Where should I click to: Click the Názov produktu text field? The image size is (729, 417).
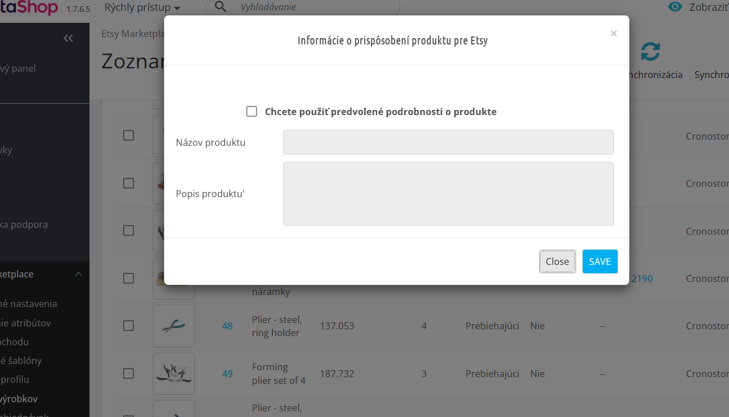448,142
